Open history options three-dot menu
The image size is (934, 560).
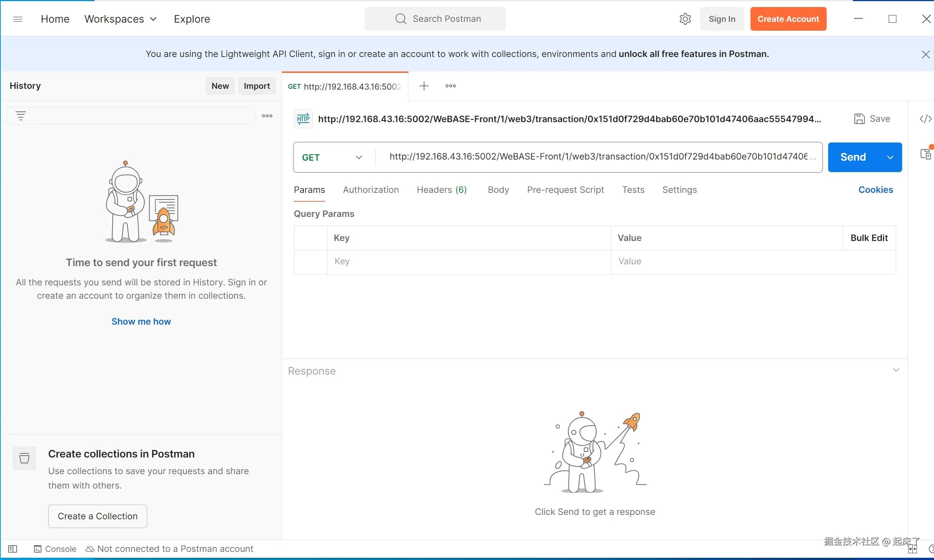(267, 116)
